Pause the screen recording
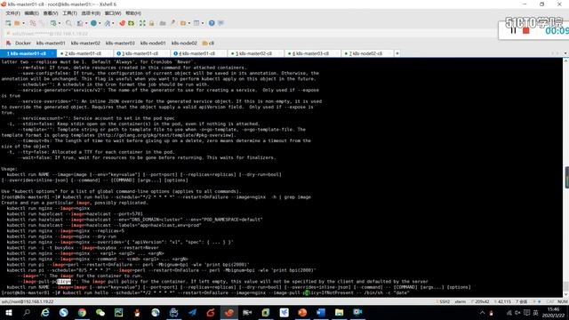 point(513,31)
